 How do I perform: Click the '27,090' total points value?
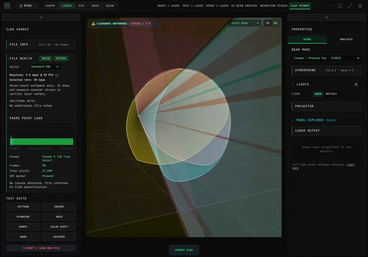tap(47, 171)
